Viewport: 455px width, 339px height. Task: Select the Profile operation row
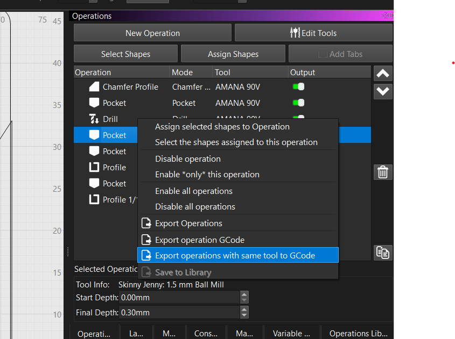pyautogui.click(x=106, y=167)
